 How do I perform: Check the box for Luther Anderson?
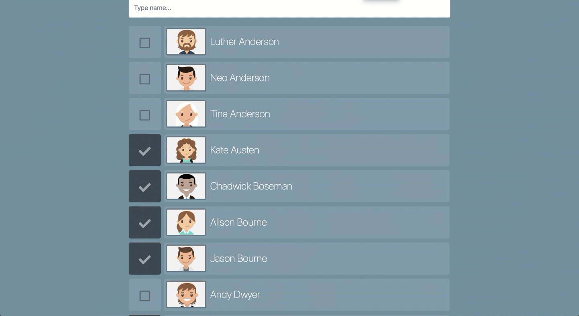tap(145, 43)
